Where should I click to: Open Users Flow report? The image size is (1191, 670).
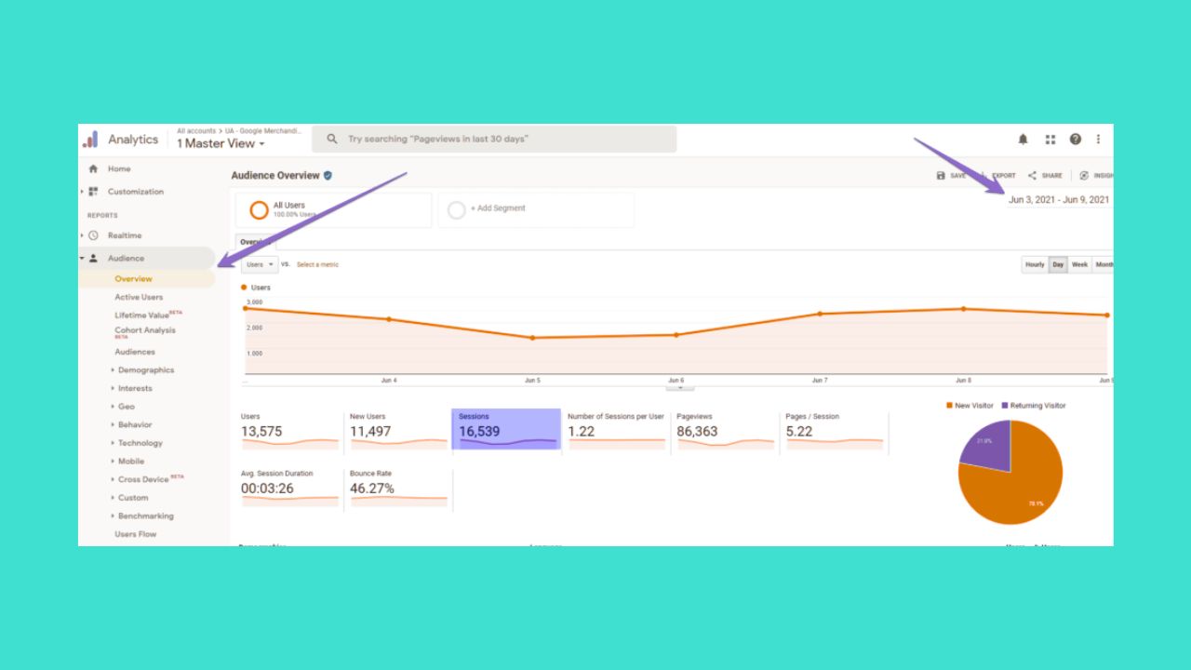point(136,534)
